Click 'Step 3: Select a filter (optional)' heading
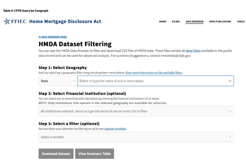Screen dimensions: 246x167 tap(69, 124)
